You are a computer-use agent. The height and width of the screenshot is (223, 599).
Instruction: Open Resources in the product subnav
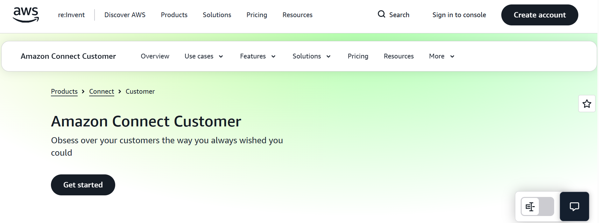pos(398,56)
